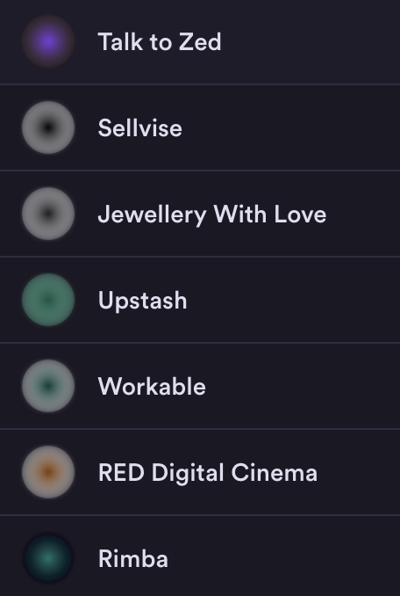Click empty area of Jewellery With Love row
The width and height of the screenshot is (400, 596).
click(364, 214)
